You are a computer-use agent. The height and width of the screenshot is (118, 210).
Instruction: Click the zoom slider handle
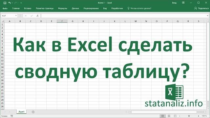189,116
